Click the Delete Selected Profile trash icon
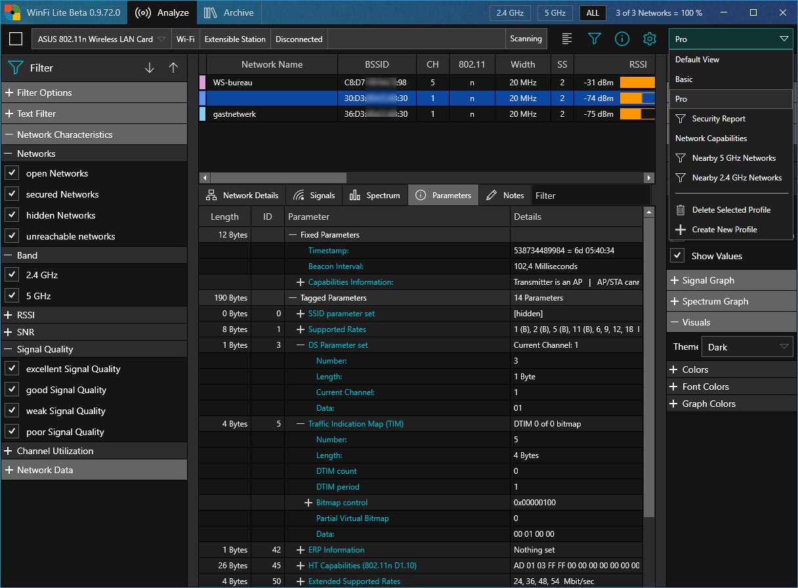Image resolution: width=798 pixels, height=588 pixels. click(x=681, y=210)
